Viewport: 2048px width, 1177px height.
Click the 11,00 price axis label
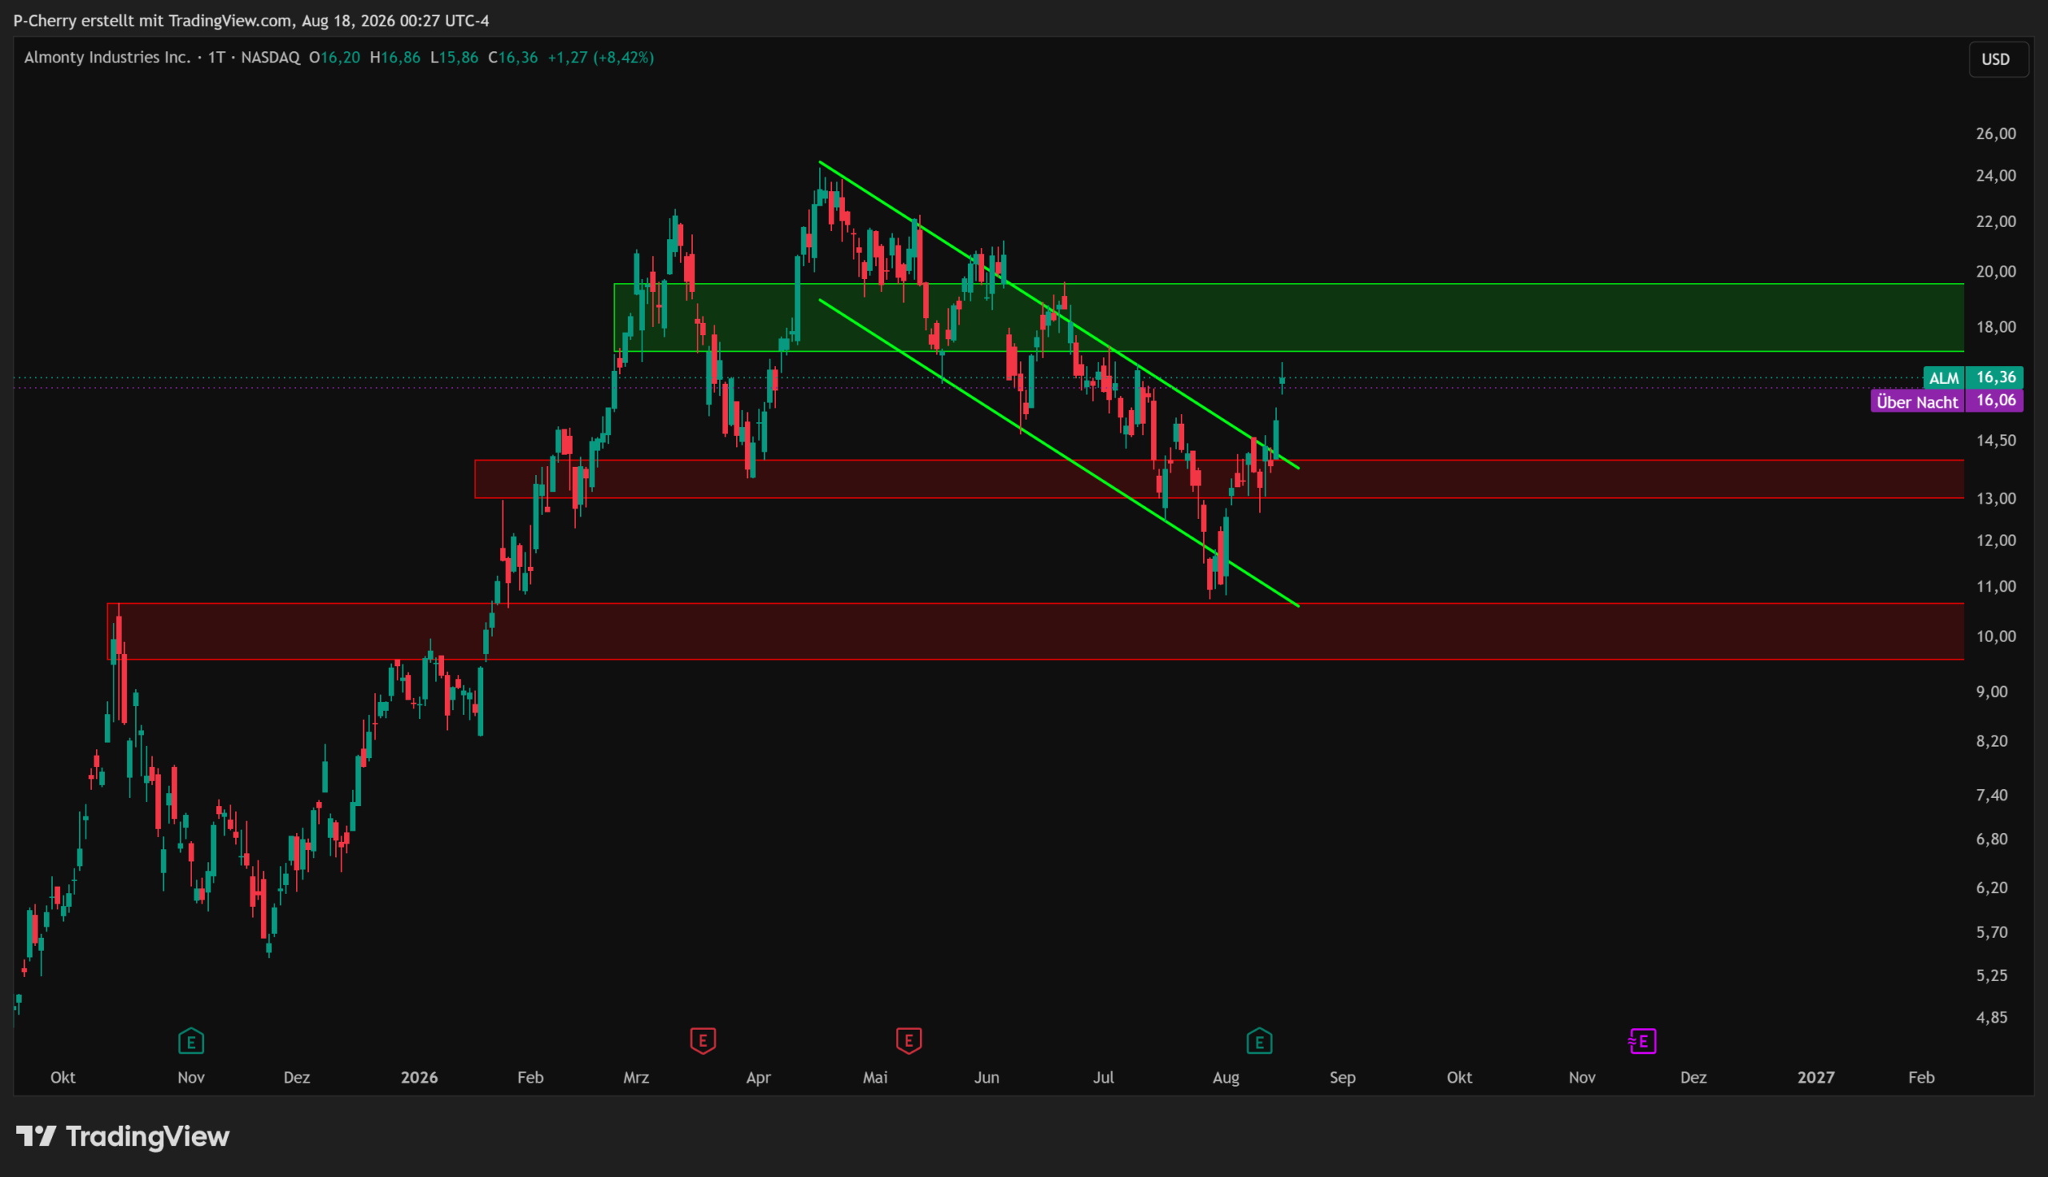[1995, 587]
